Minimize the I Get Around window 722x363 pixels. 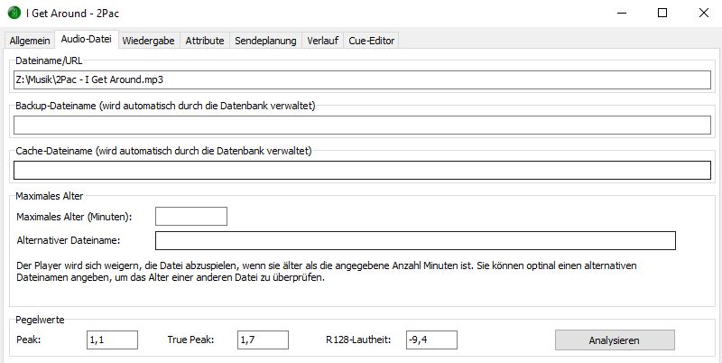pos(619,13)
